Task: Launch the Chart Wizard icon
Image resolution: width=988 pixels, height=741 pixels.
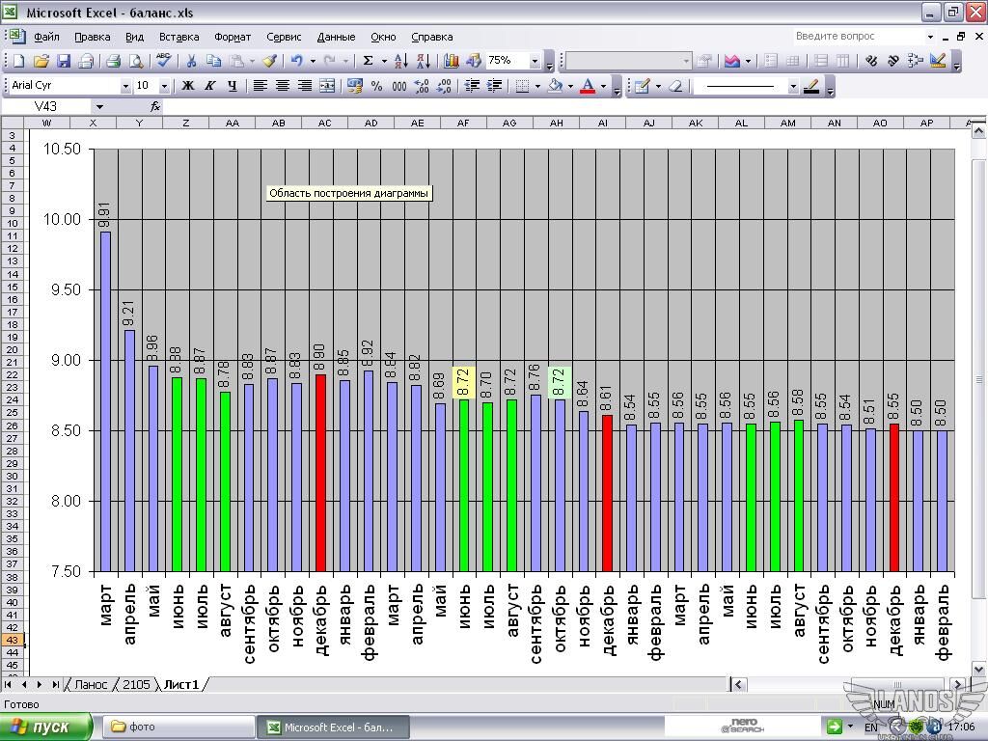Action: pyautogui.click(x=452, y=61)
